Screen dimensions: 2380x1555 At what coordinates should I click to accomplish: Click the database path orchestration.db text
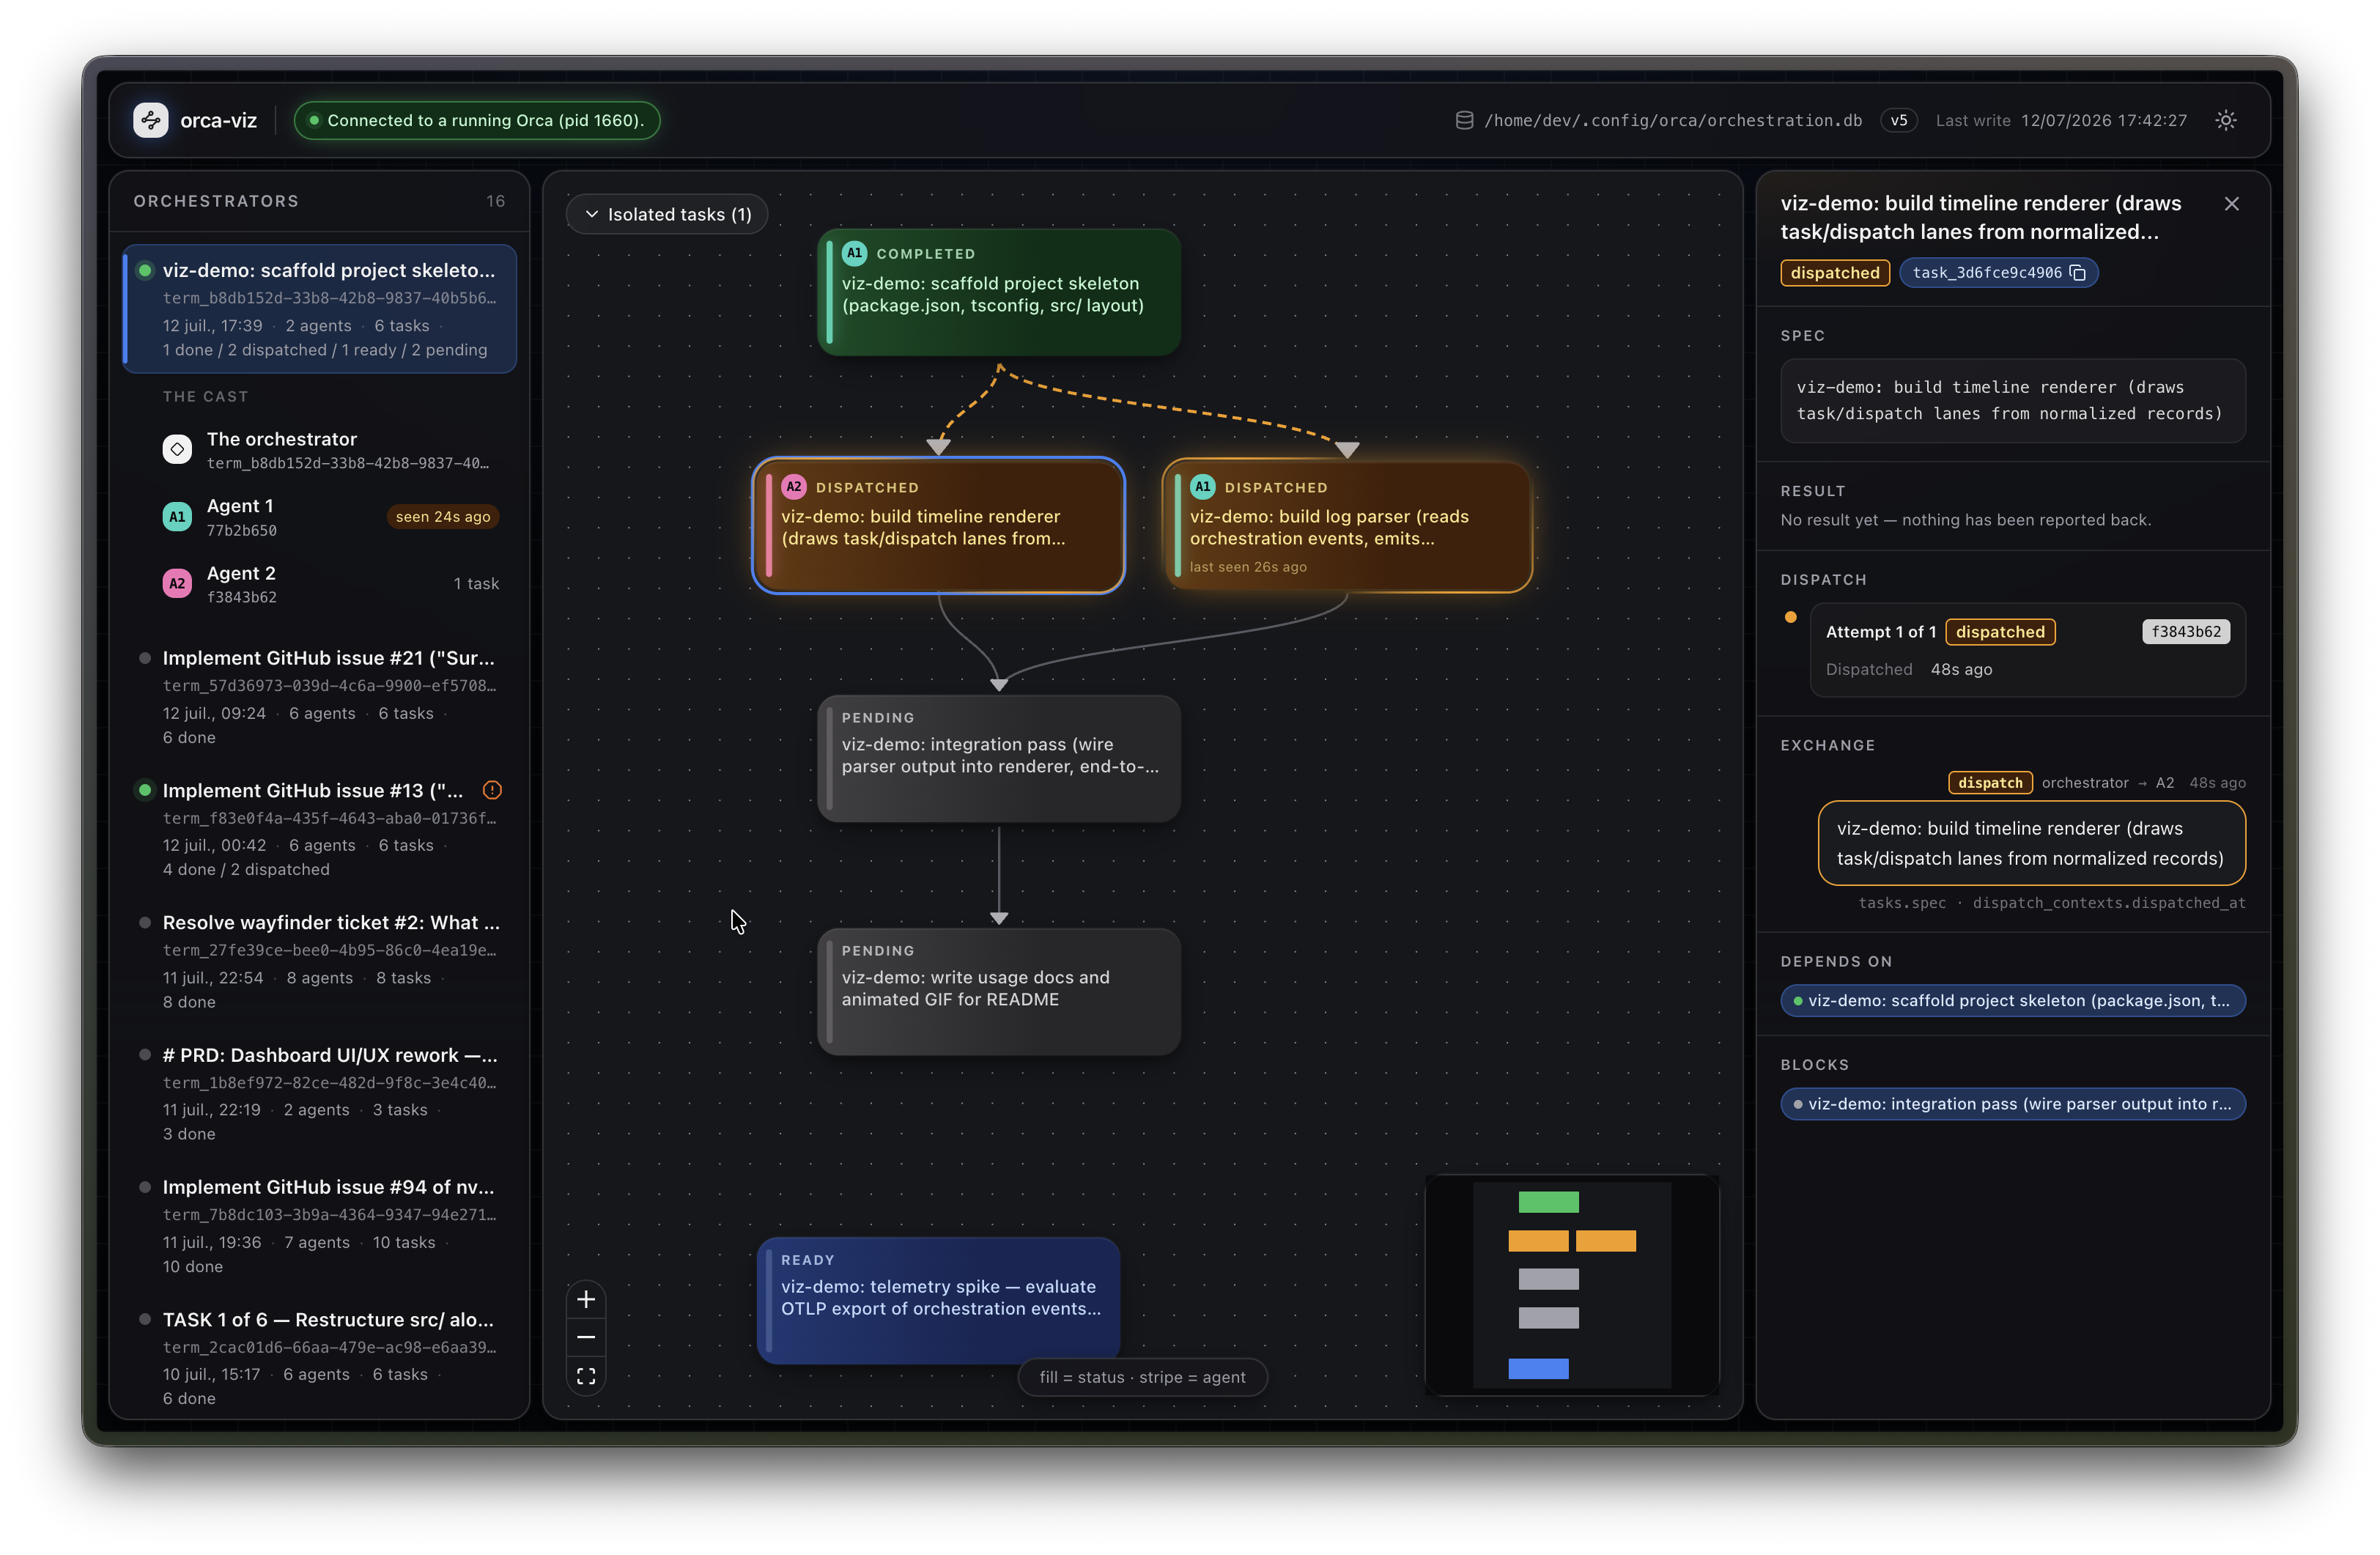click(x=1672, y=120)
